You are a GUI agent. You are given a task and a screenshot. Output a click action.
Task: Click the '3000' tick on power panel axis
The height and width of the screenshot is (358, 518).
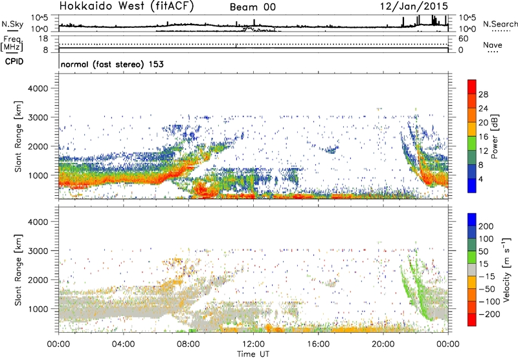coord(38,118)
